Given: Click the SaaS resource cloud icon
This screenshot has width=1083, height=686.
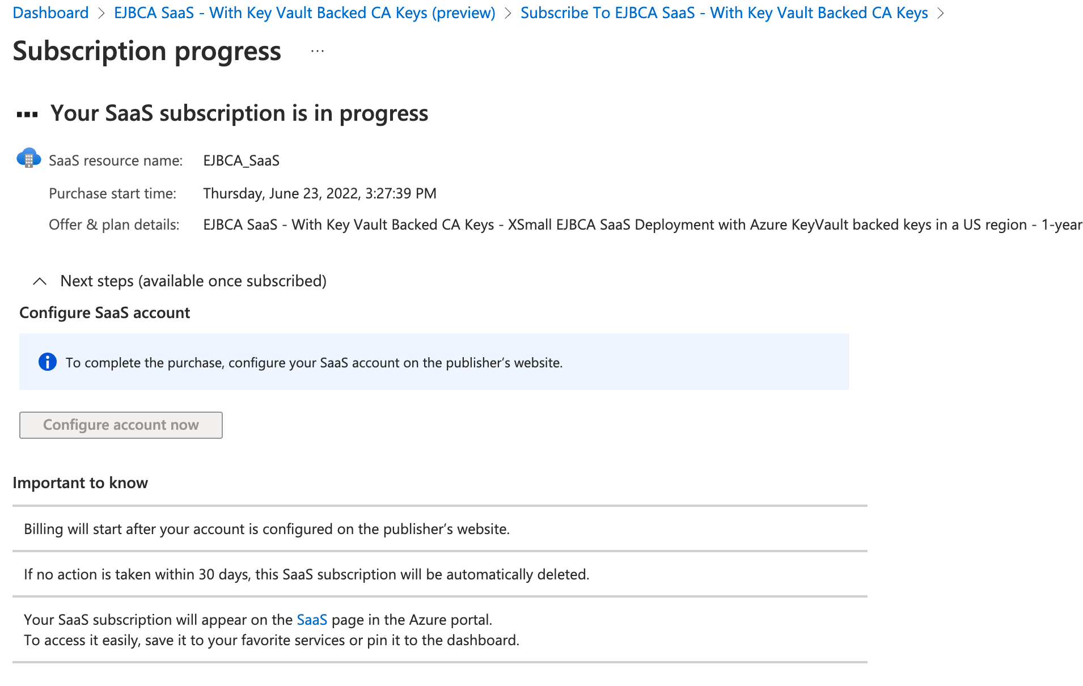Looking at the screenshot, I should click(x=28, y=158).
